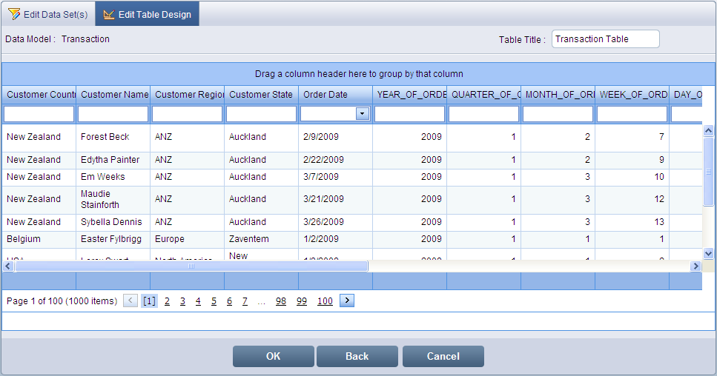This screenshot has height=376, width=717.
Task: Click the chart icon on Edit Table Design
Action: (x=109, y=14)
